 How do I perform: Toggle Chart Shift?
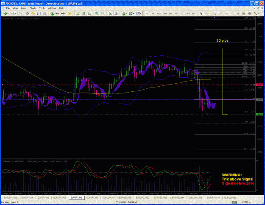point(116,14)
